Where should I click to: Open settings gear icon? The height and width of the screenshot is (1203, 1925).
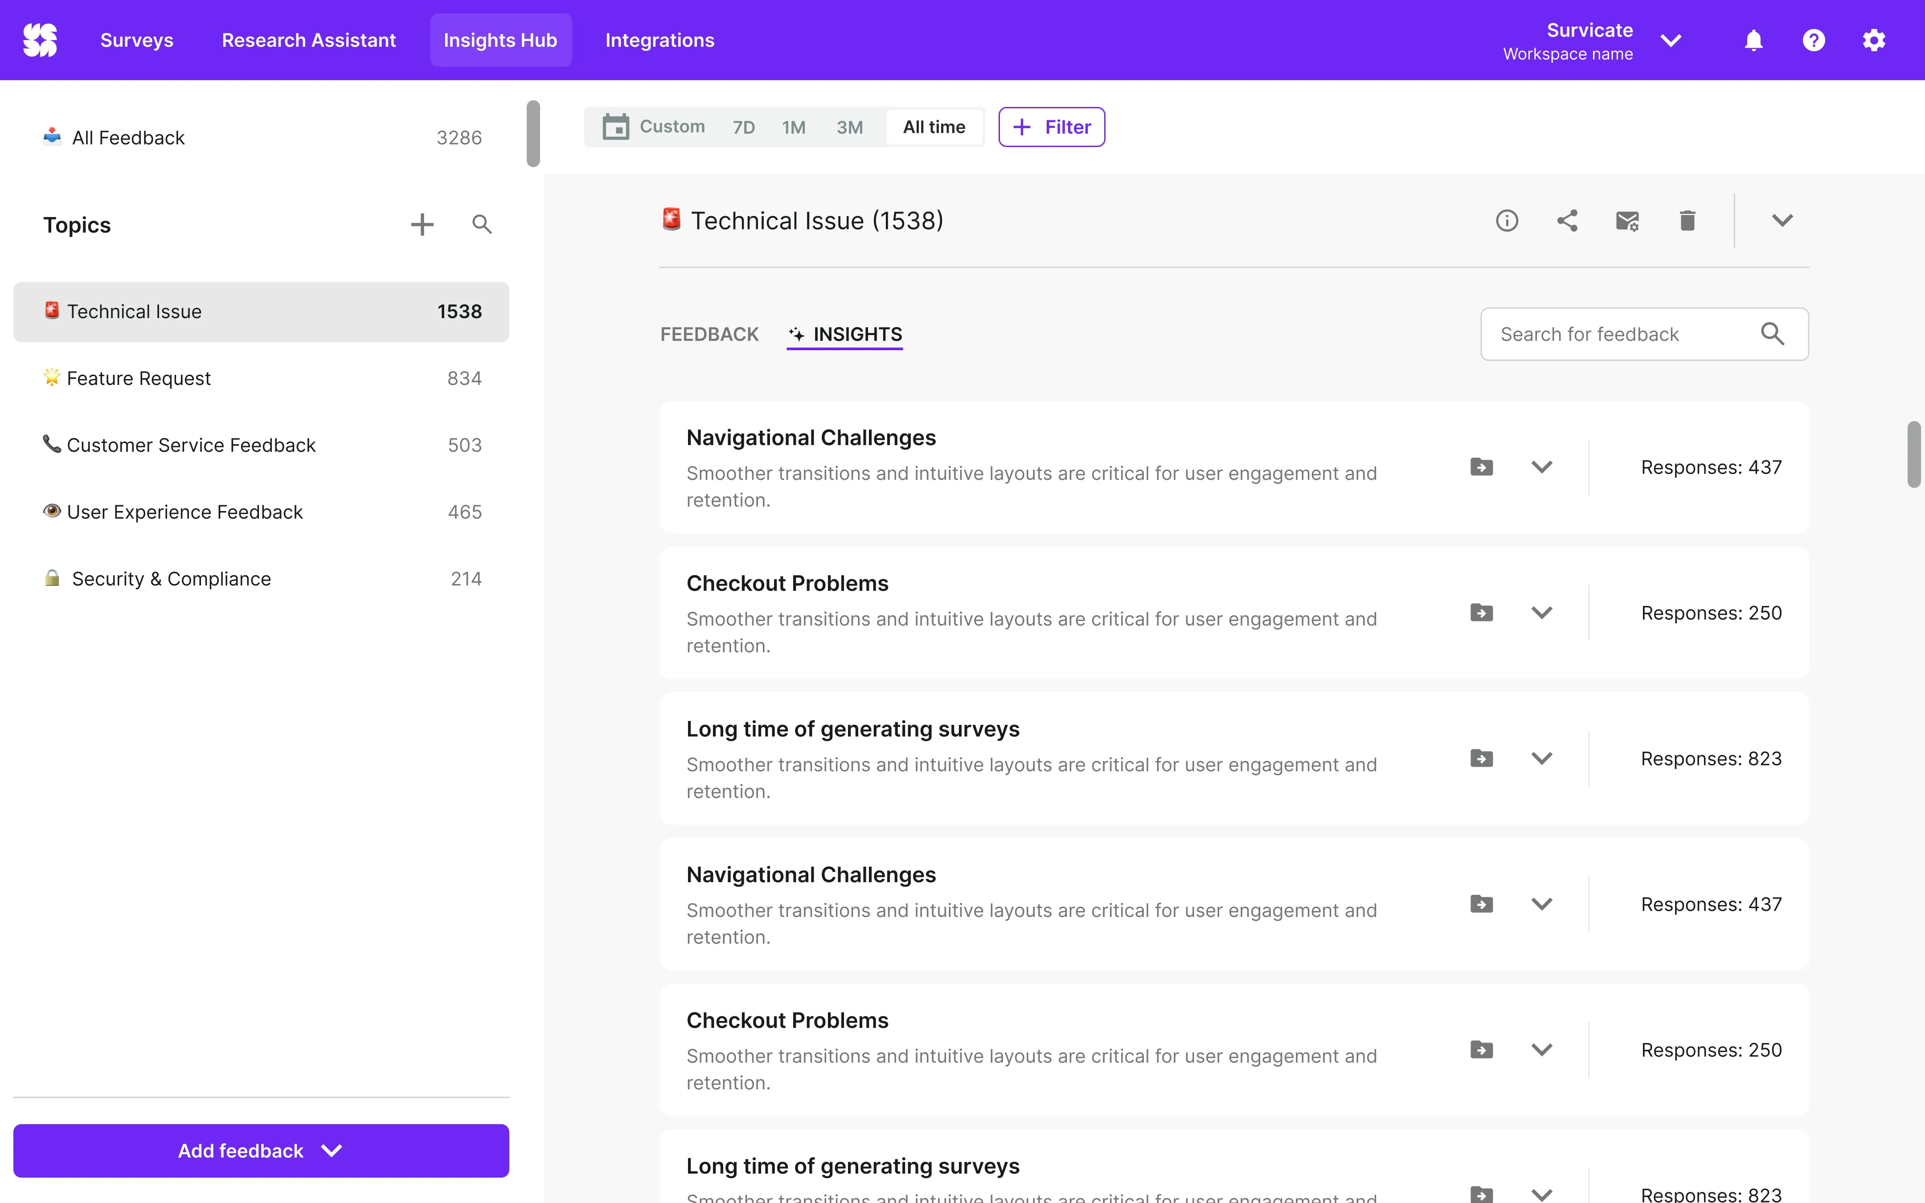[x=1873, y=41]
